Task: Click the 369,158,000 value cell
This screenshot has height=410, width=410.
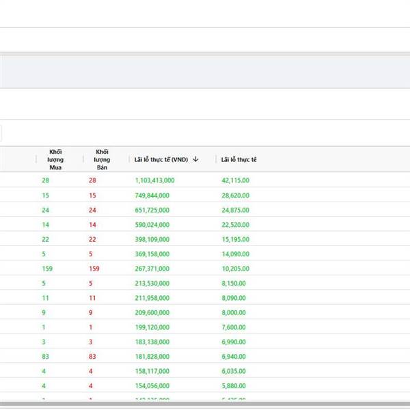Action: (x=152, y=254)
